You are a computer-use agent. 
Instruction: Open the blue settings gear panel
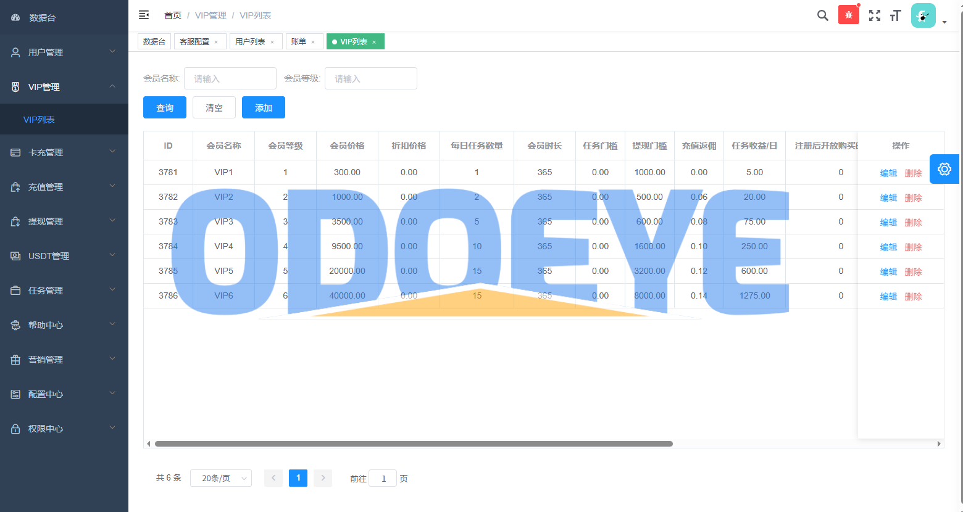(944, 169)
